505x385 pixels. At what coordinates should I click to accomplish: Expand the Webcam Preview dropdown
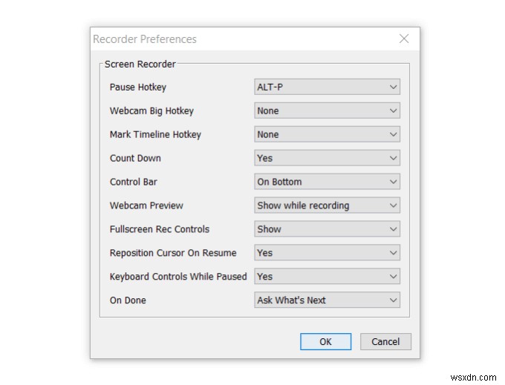pyautogui.click(x=327, y=205)
